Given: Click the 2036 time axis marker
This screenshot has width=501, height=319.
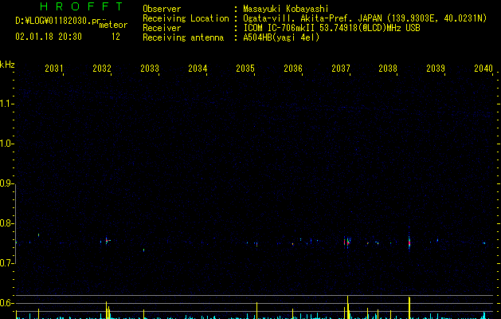Looking at the screenshot, I should tap(293, 68).
